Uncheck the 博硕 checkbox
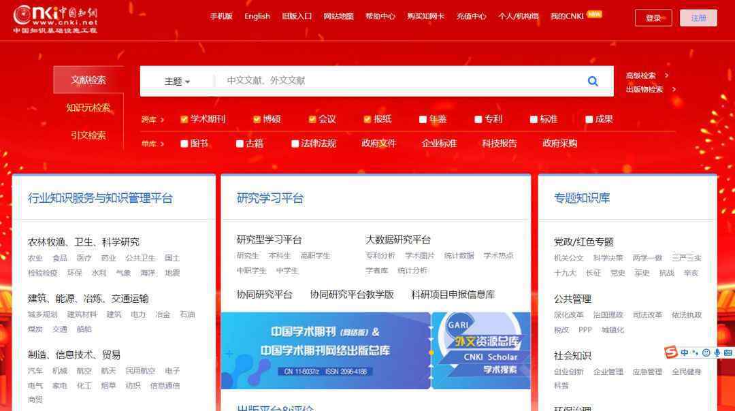 257,120
